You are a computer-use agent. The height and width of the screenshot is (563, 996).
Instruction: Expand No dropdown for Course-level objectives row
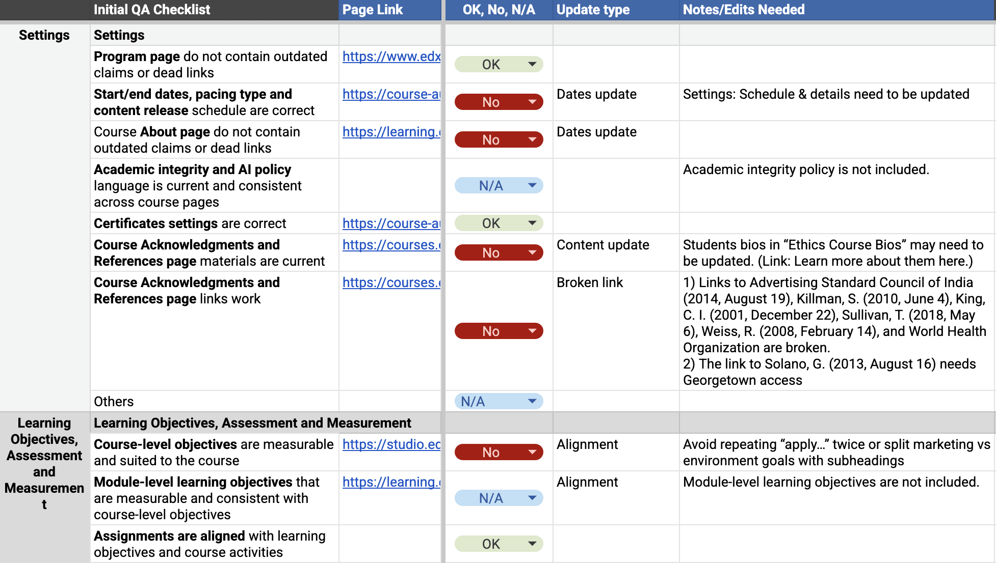(x=532, y=453)
